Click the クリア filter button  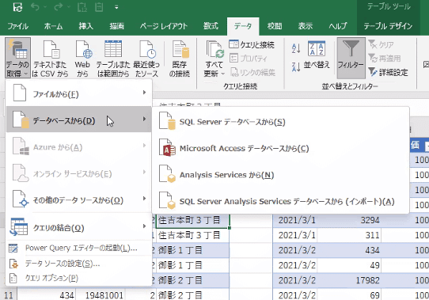pyautogui.click(x=382, y=44)
